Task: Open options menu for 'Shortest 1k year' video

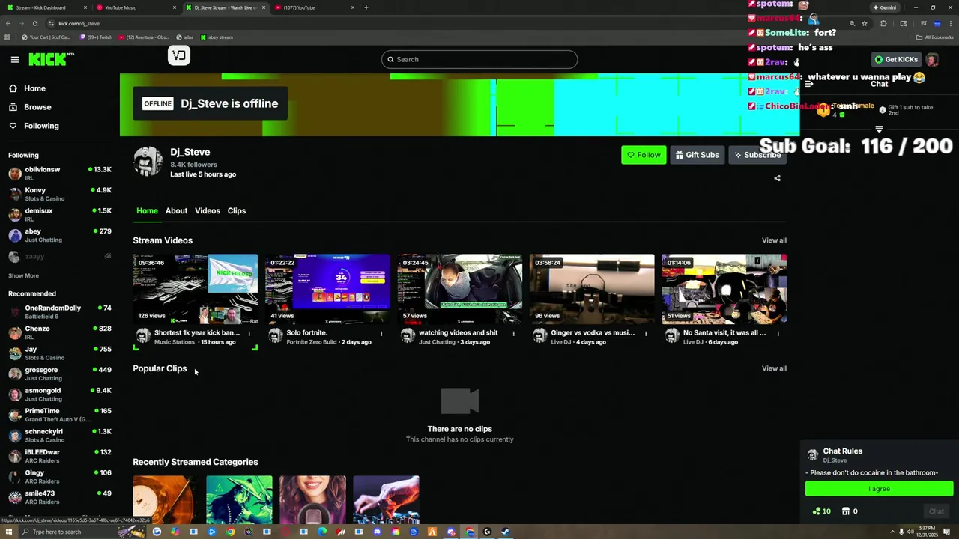Action: click(x=249, y=334)
